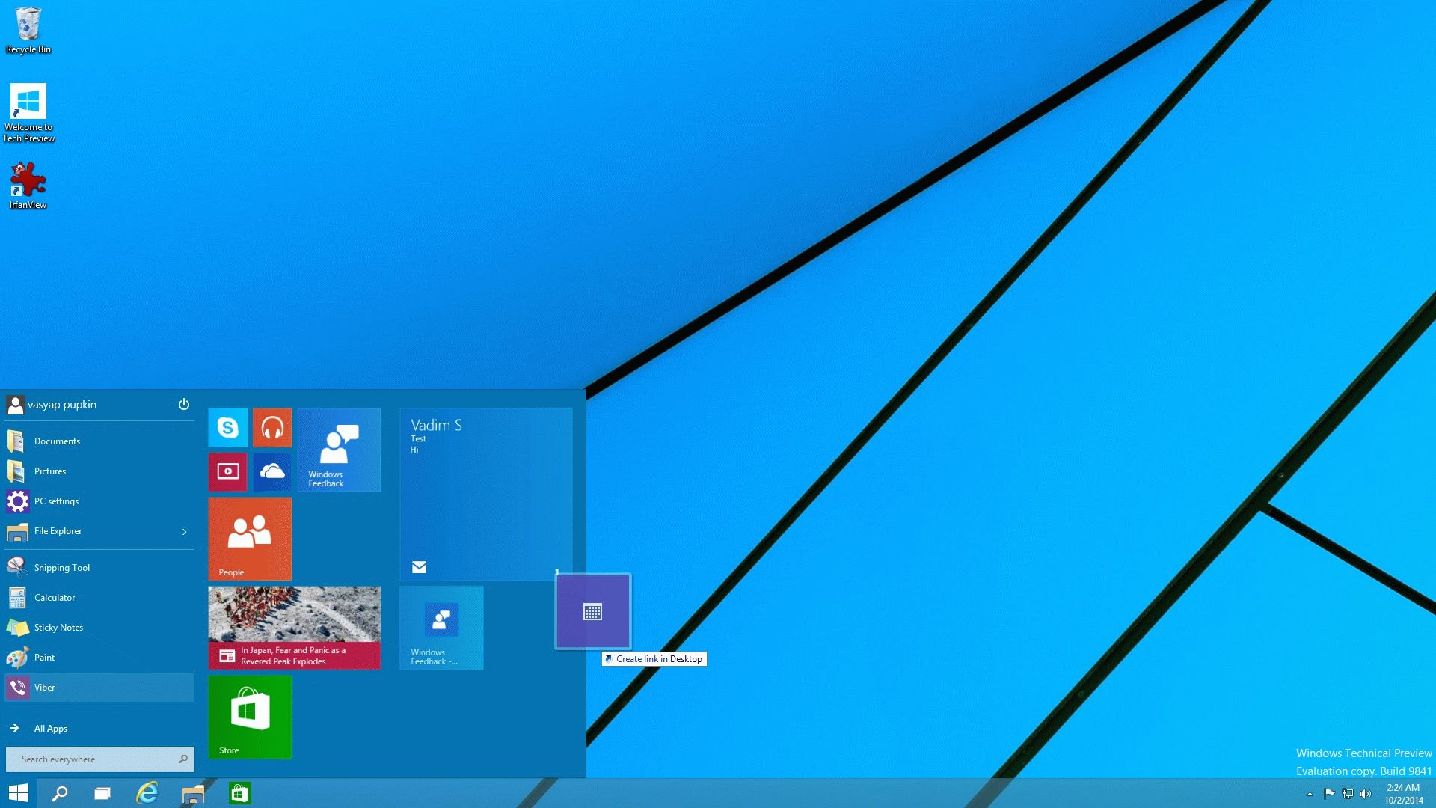Viewport: 1436px width, 808px height.
Task: Open Store from the taskbar
Action: tap(239, 793)
